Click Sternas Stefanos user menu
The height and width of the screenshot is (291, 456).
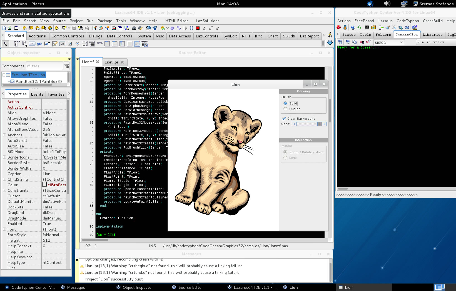click(433, 4)
